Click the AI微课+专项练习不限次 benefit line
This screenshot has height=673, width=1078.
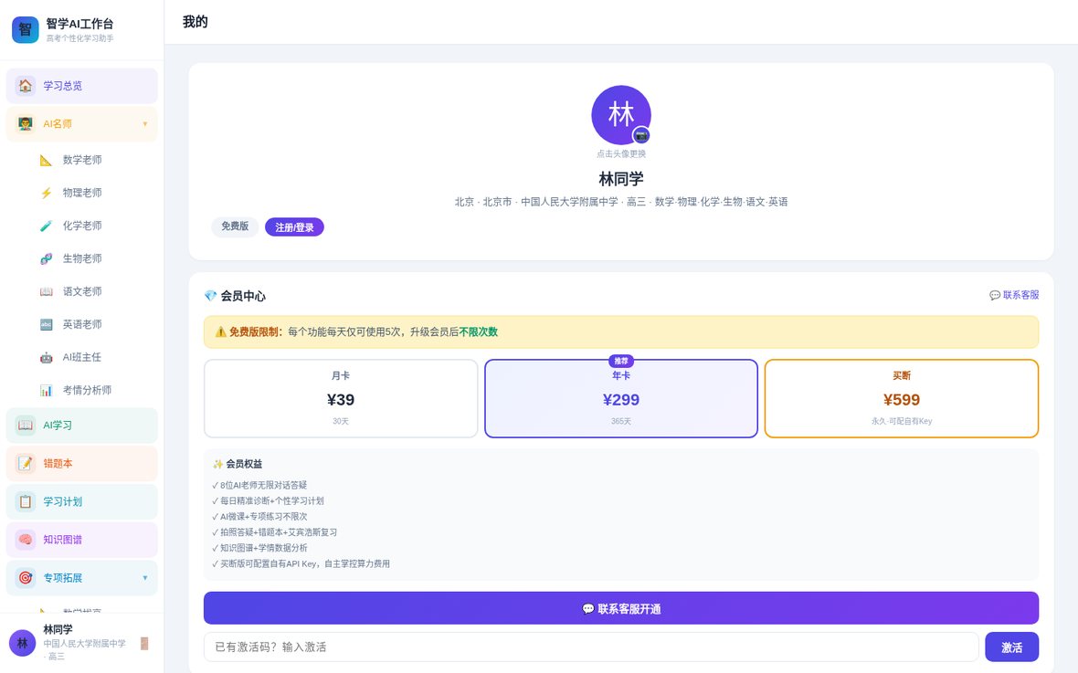tap(259, 517)
